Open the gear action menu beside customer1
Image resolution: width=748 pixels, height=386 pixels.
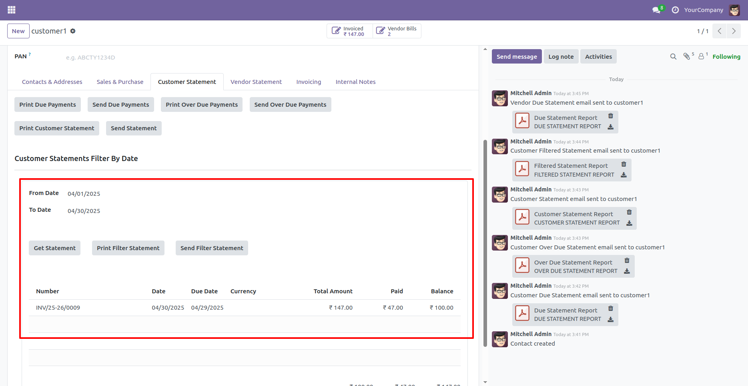pyautogui.click(x=73, y=31)
